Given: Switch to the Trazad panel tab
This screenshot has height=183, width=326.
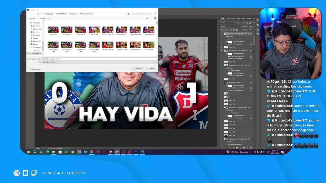Looking at the screenshot, I should pos(238,19).
